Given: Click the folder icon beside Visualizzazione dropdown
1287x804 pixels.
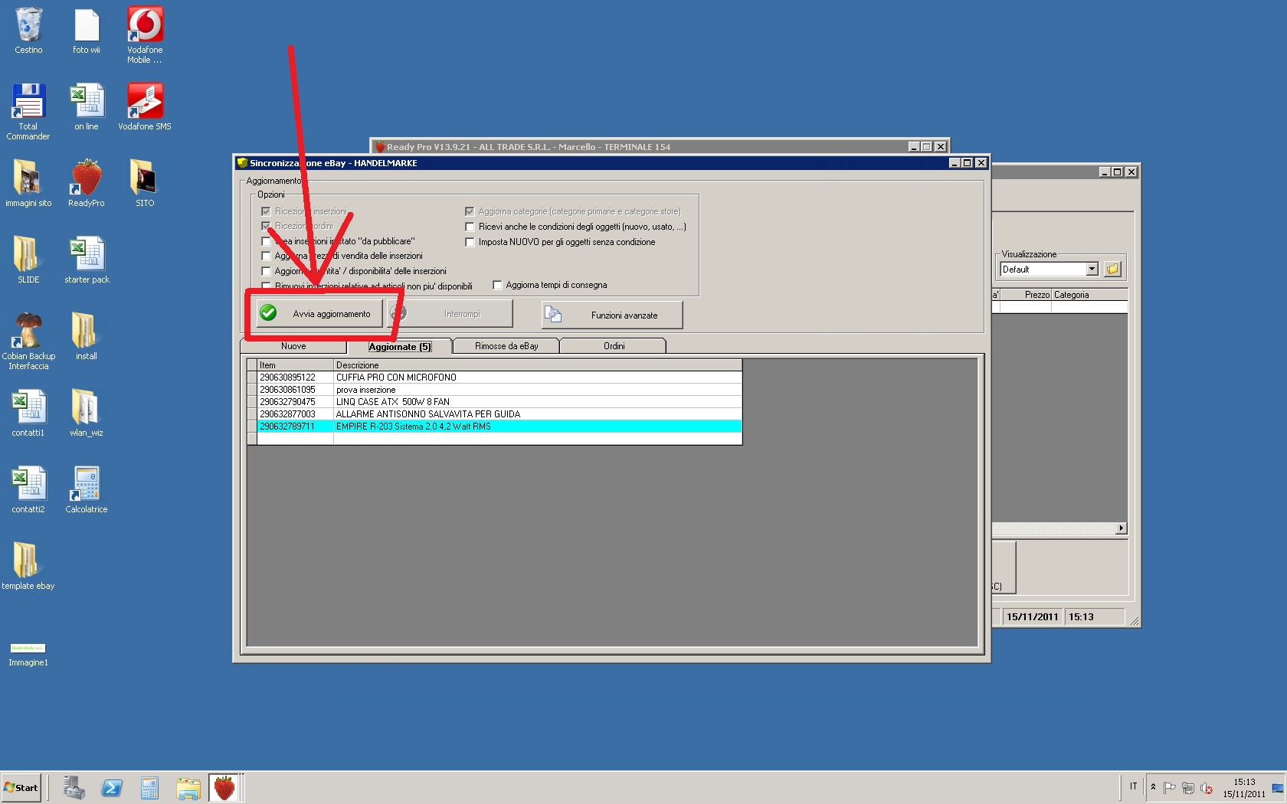Looking at the screenshot, I should (1112, 269).
